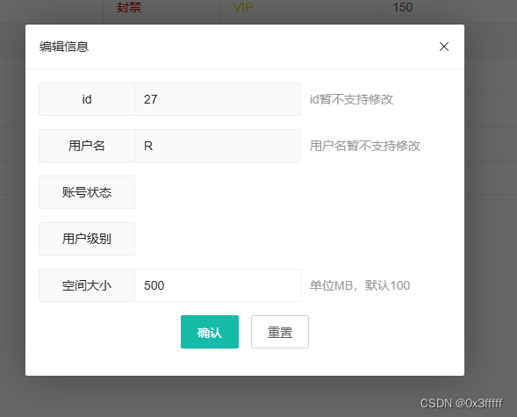The height and width of the screenshot is (417, 517).
Task: Click the hint text id暂不支持修改
Action: coord(351,99)
